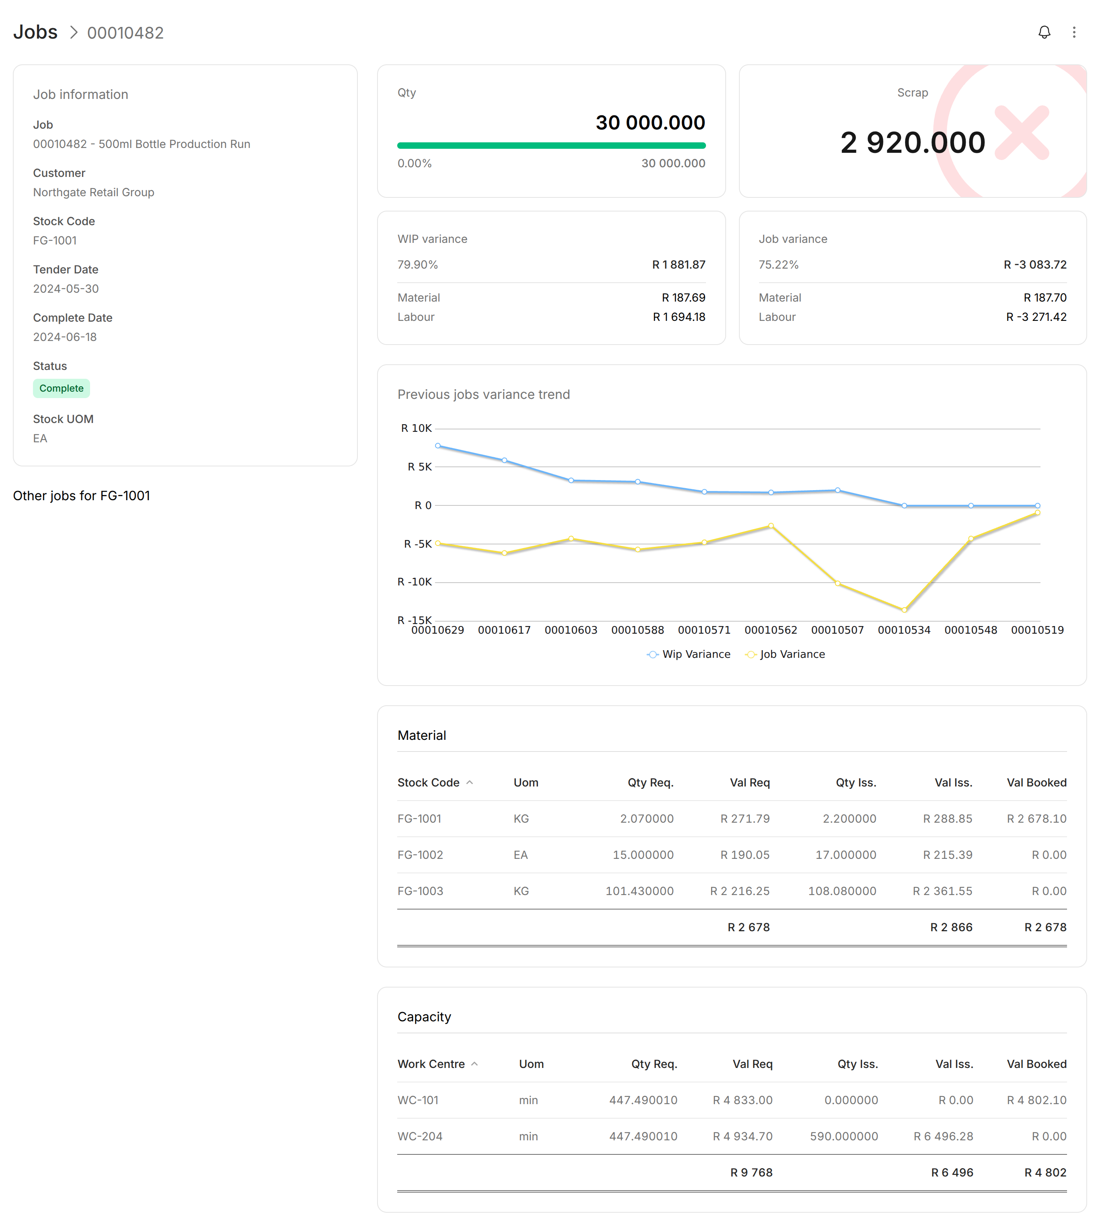
Task: Click the 00010482 - 500ml Bottle Production Run text
Action: 142,144
